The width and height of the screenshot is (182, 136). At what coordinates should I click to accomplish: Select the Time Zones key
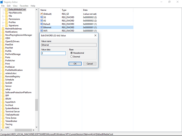[11, 118]
